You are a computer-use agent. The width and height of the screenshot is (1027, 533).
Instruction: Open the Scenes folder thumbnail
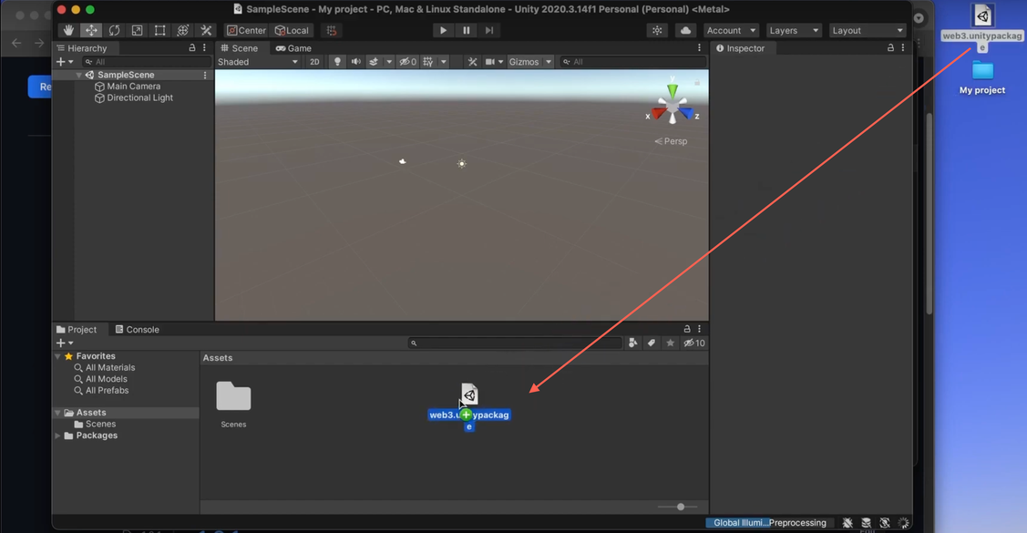tap(233, 397)
